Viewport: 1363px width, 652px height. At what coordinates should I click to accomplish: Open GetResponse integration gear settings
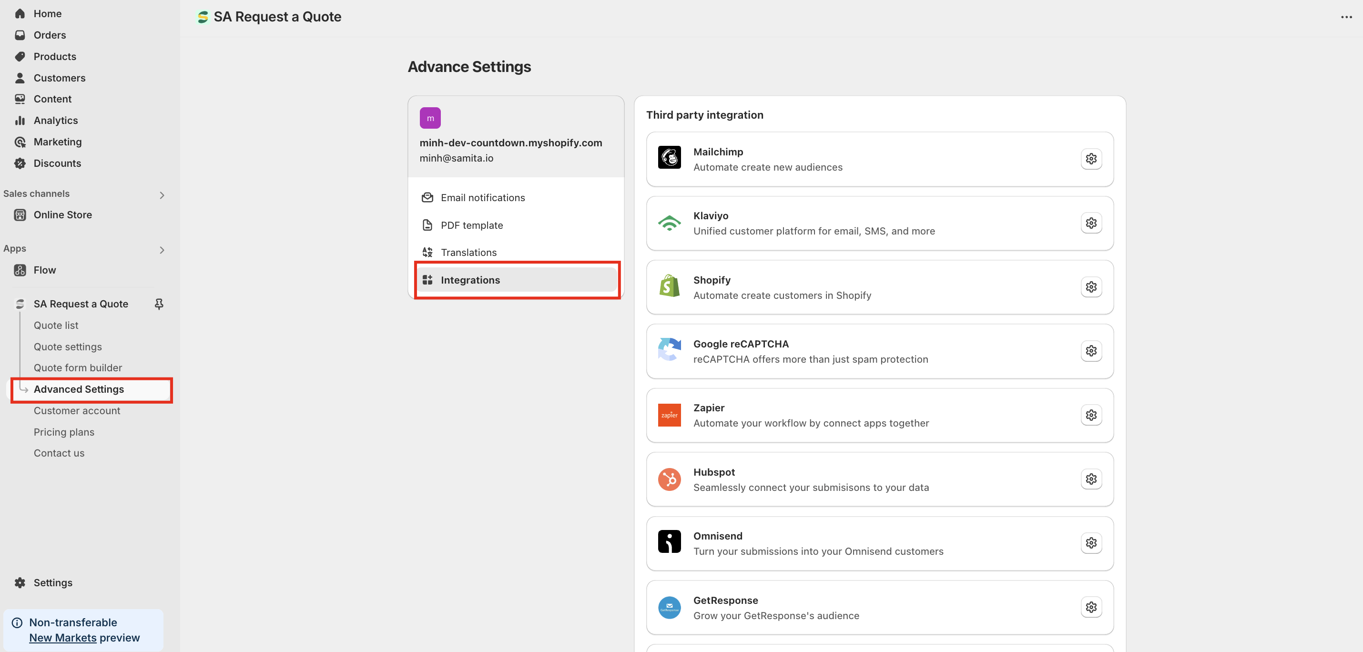(1090, 607)
